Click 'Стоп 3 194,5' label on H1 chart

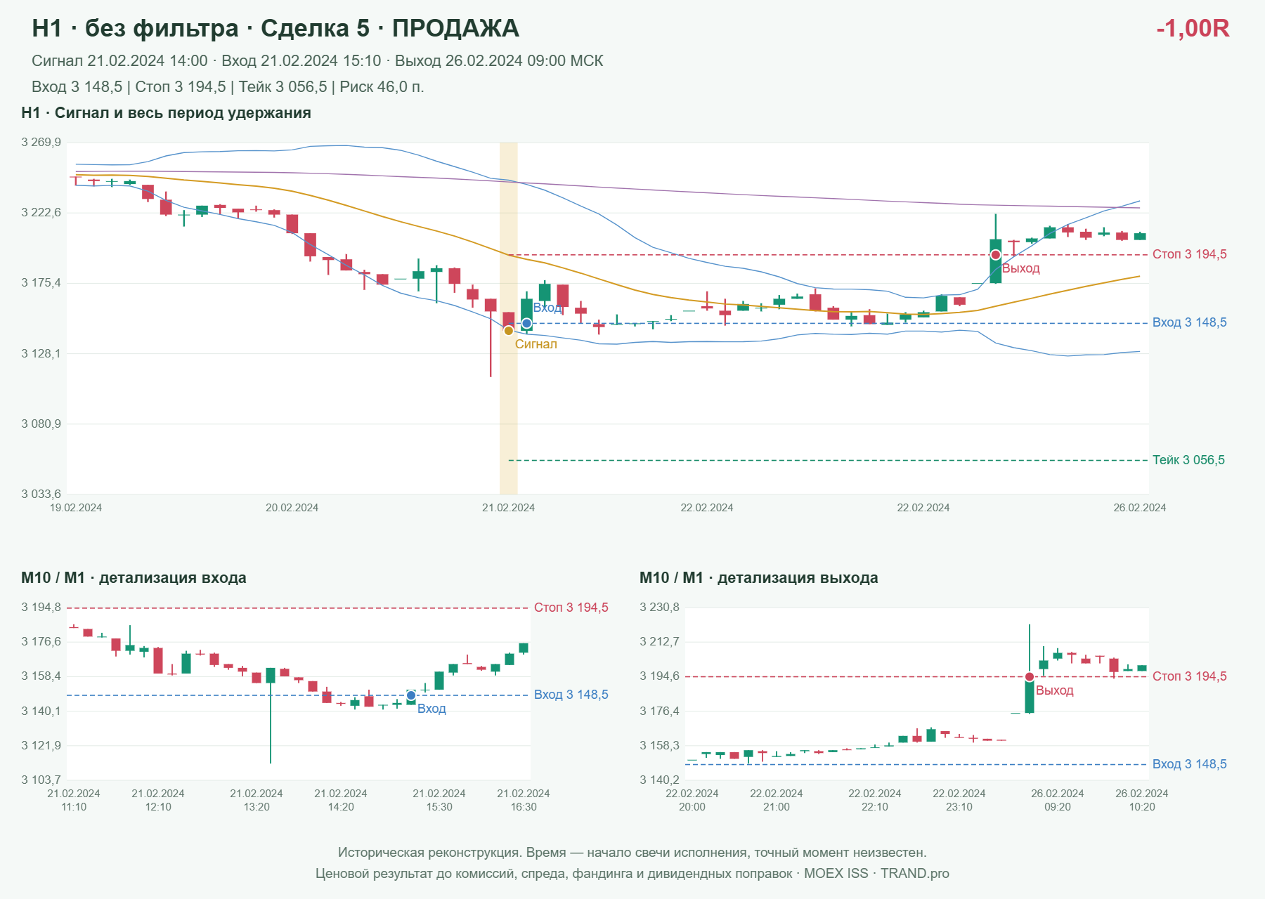pos(1189,254)
